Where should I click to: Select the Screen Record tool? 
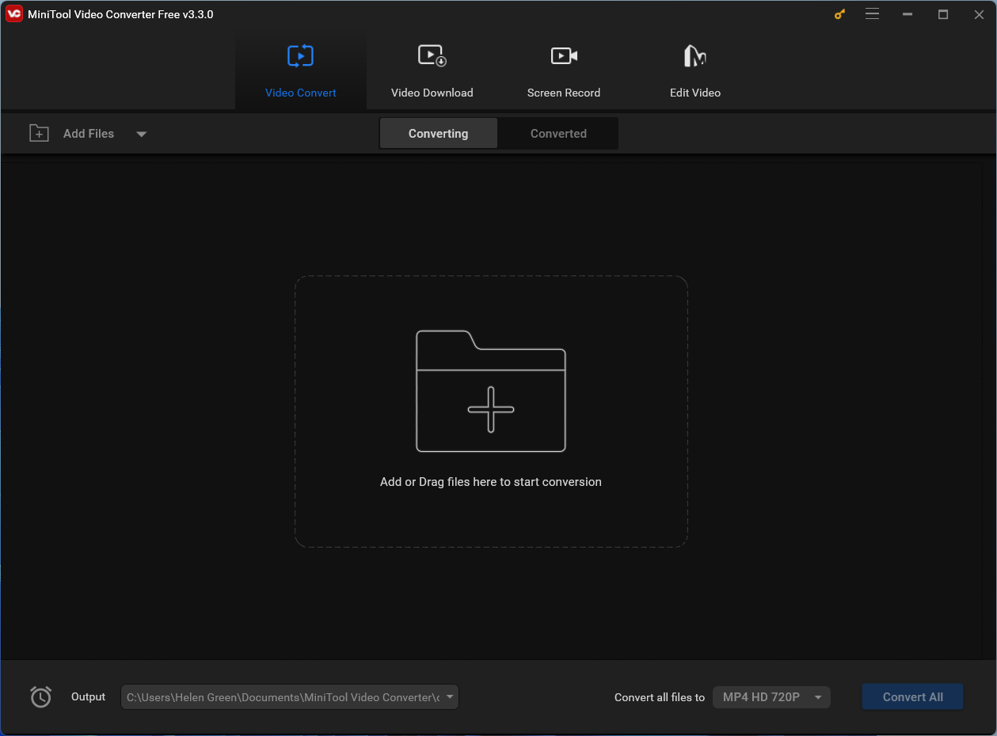[x=563, y=70]
